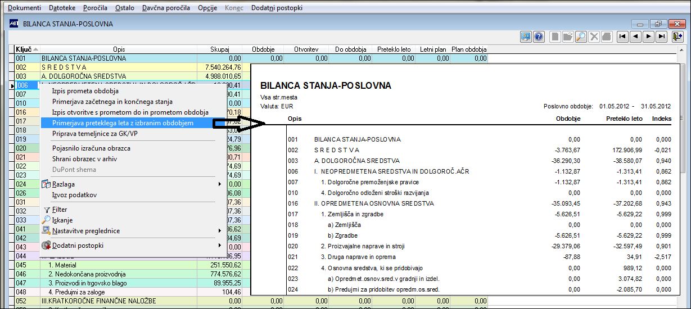Click the value 4.988.010,65
This screenshot has height=309, width=691.
click(x=223, y=76)
